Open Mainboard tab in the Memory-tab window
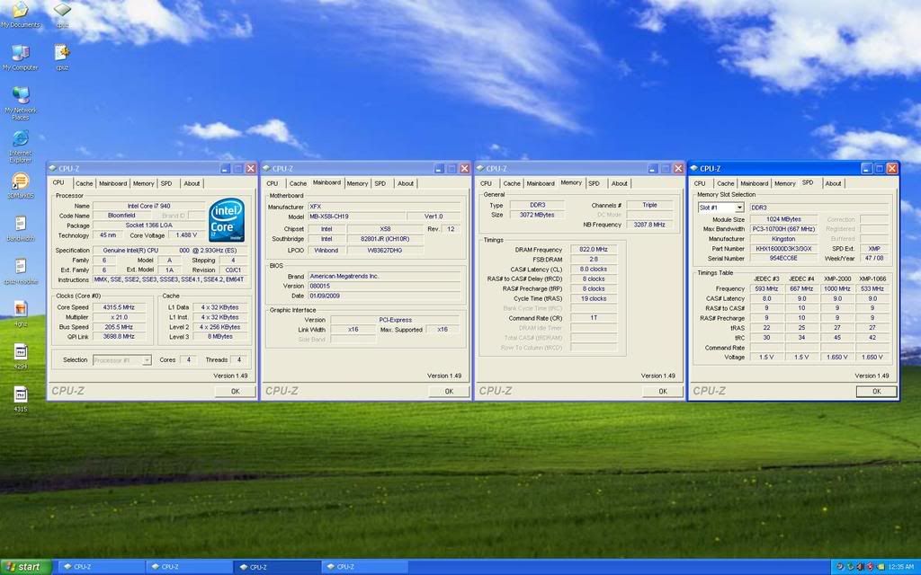The image size is (921, 575). 541,183
